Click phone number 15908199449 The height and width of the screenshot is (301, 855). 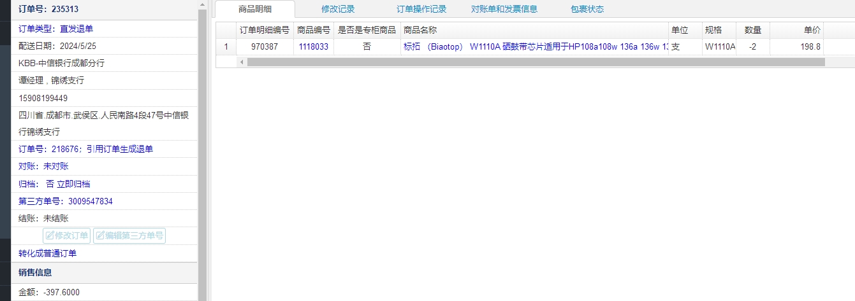click(43, 98)
